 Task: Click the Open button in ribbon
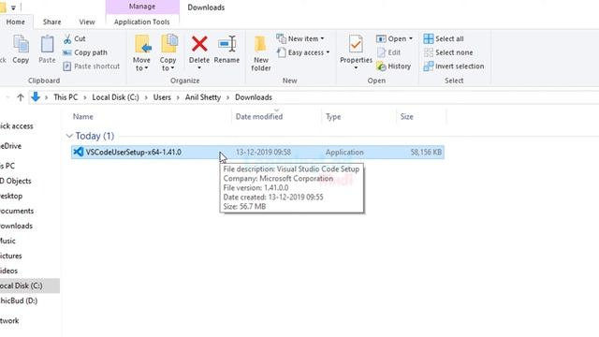[391, 38]
